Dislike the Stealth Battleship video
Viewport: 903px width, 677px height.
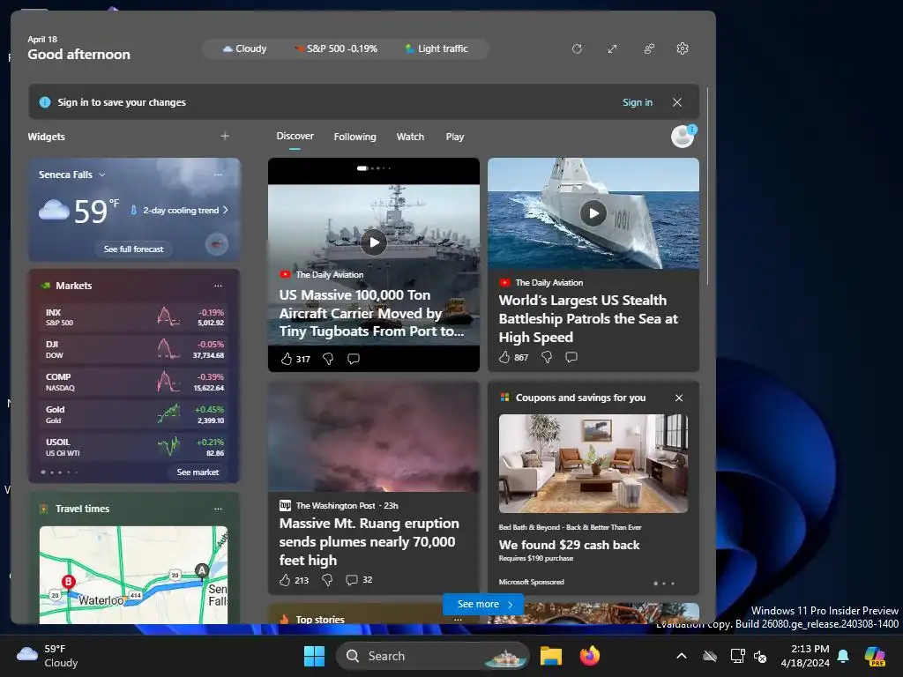pyautogui.click(x=547, y=358)
